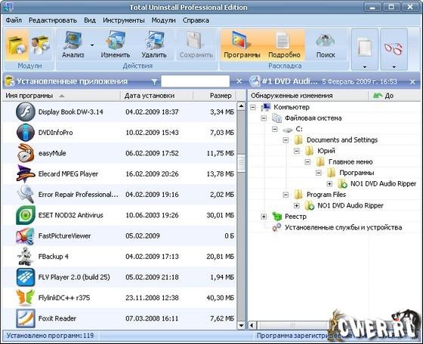The height and width of the screenshot is (344, 423).
Task: Open dropdown under the blank page icon
Action: (365, 67)
